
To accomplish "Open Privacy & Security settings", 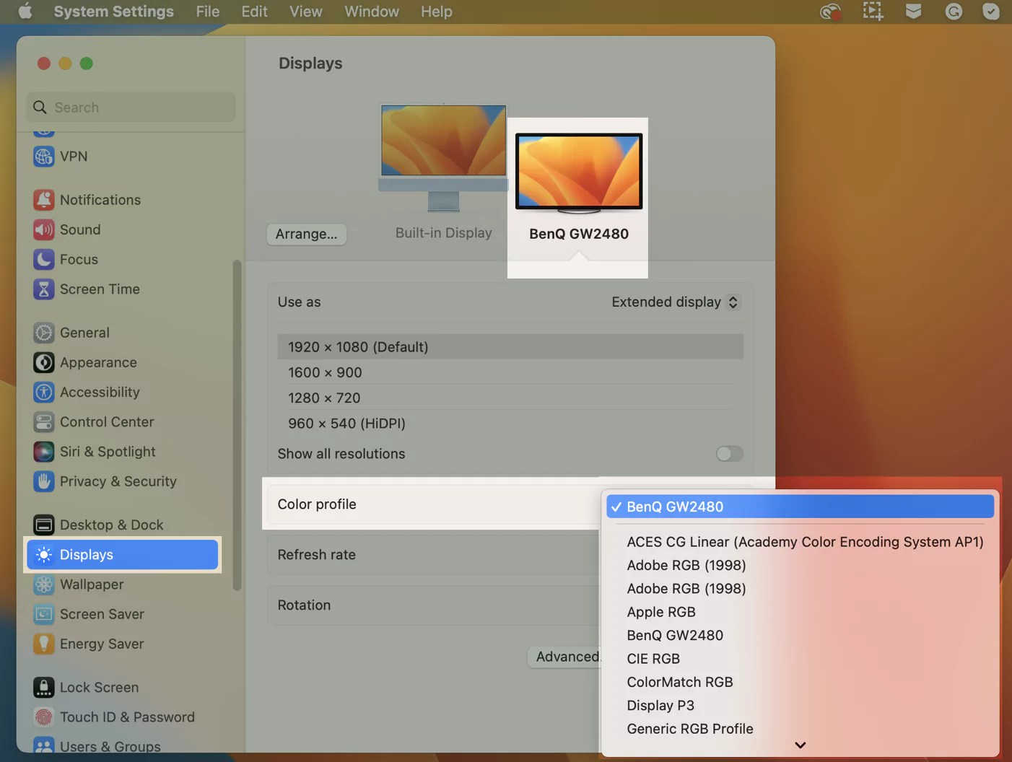I will [118, 481].
